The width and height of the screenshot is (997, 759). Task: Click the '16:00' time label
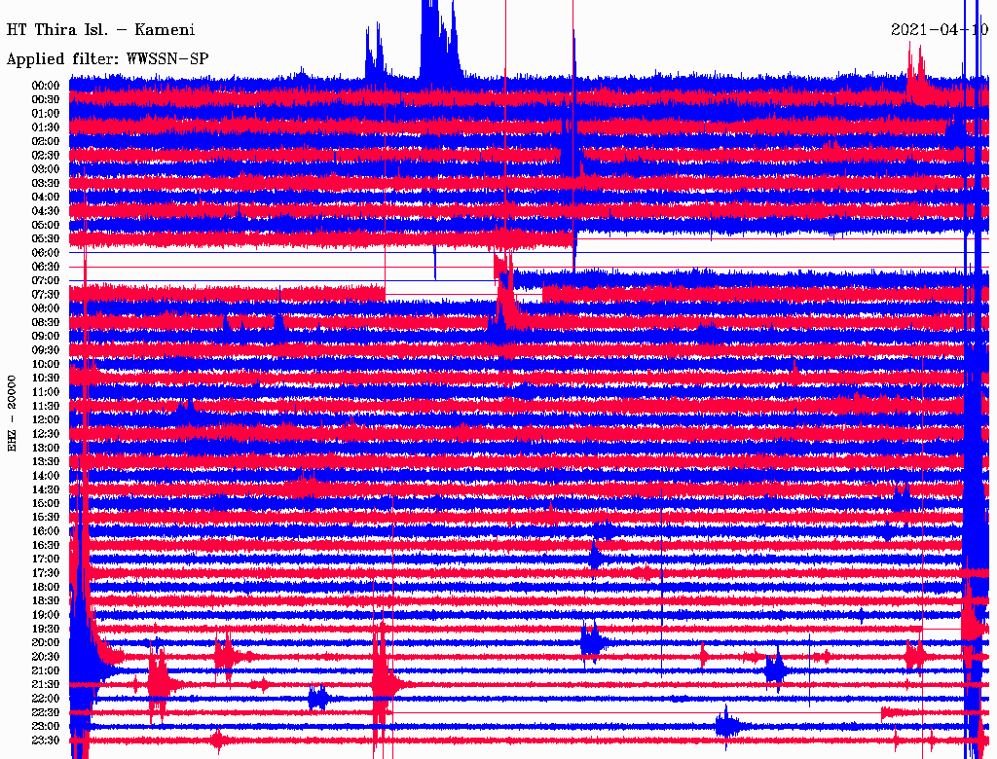46,531
